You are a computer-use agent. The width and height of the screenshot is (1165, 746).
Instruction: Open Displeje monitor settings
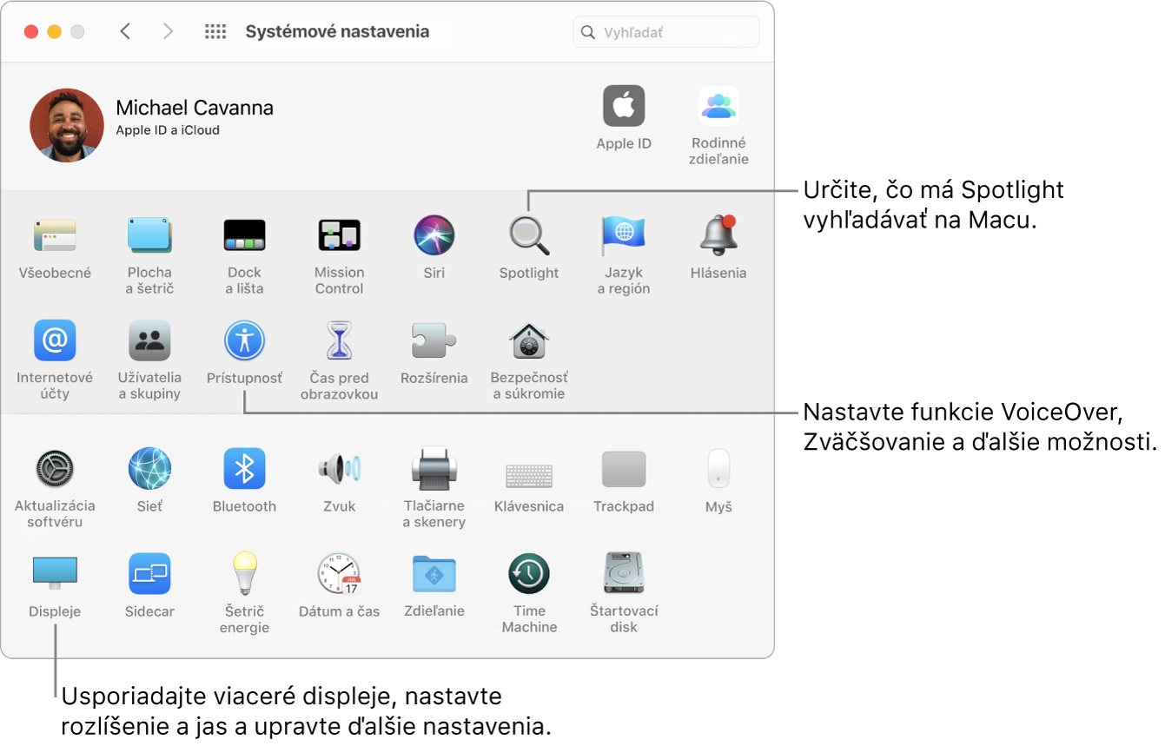55,574
